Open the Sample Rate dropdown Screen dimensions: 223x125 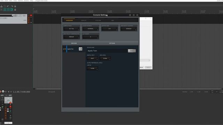(71, 29)
